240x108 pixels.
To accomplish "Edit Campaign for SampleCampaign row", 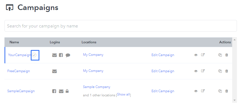I will 163,91.
